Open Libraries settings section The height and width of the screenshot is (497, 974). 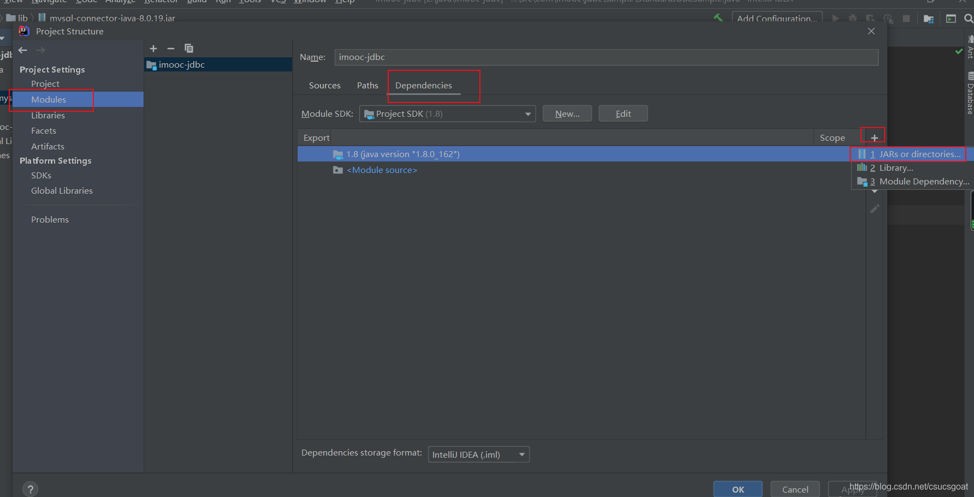[48, 116]
